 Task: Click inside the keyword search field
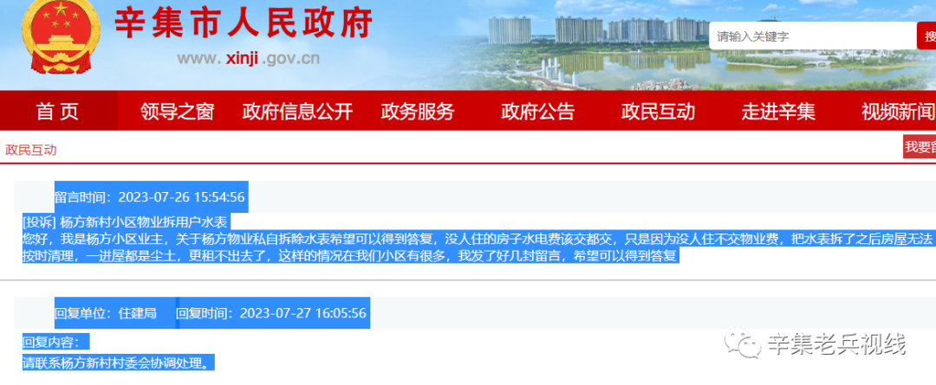[x=812, y=36]
